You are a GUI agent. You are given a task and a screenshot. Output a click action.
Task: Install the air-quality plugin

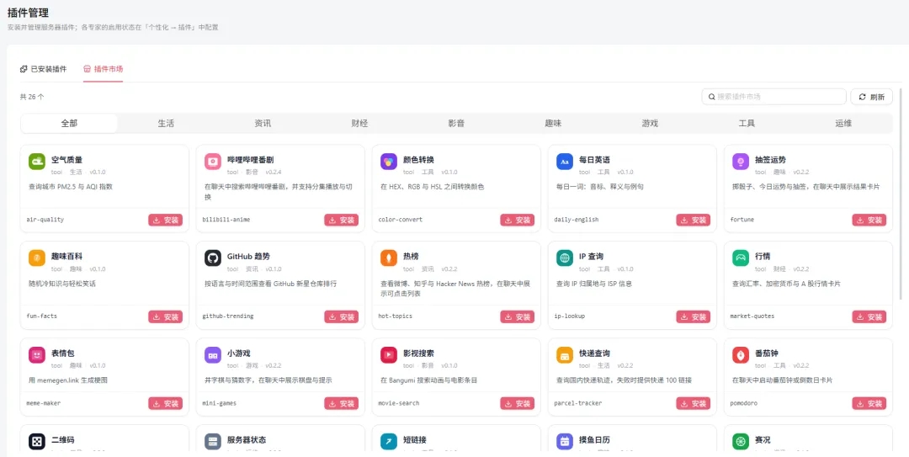[165, 220]
